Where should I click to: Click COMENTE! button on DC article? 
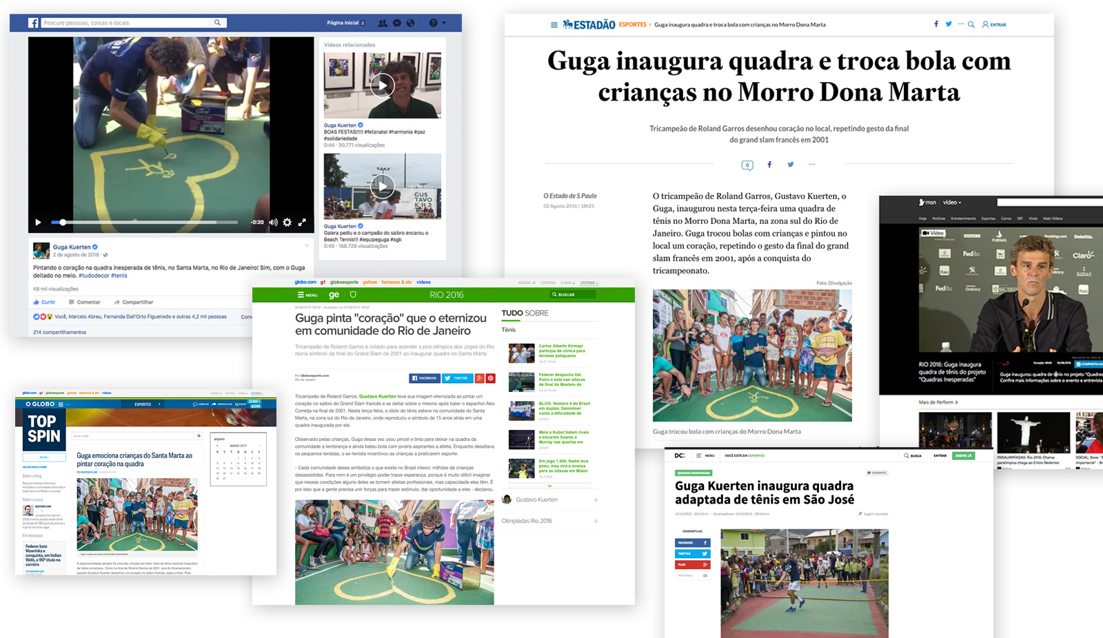point(878,473)
